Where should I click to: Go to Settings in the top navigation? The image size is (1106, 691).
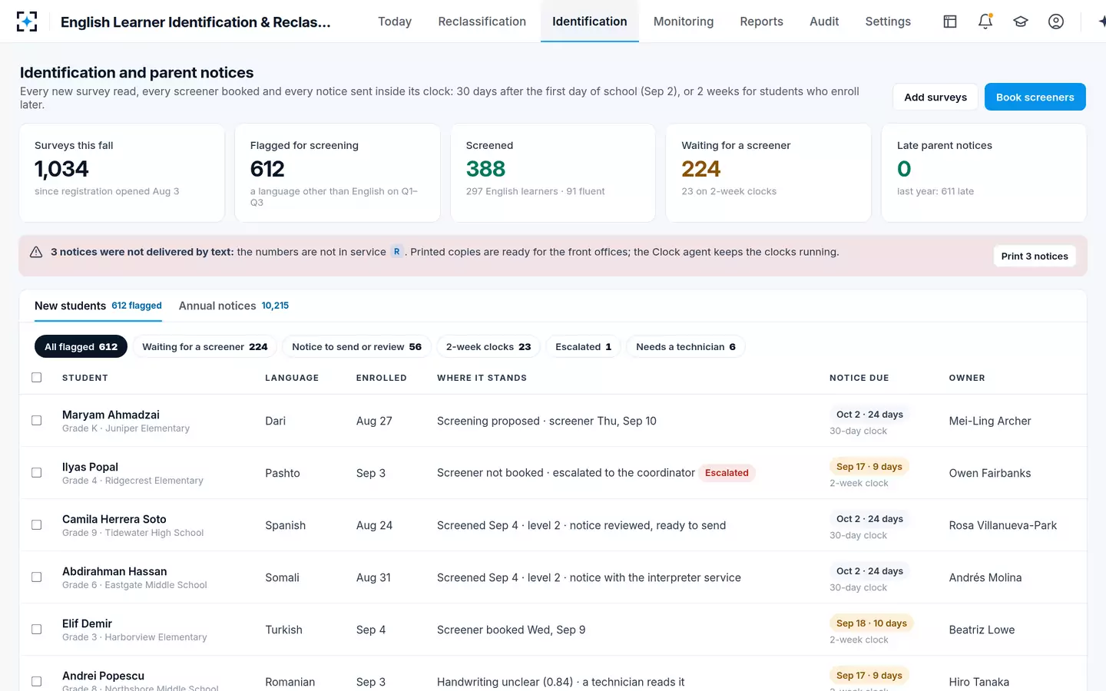(888, 21)
